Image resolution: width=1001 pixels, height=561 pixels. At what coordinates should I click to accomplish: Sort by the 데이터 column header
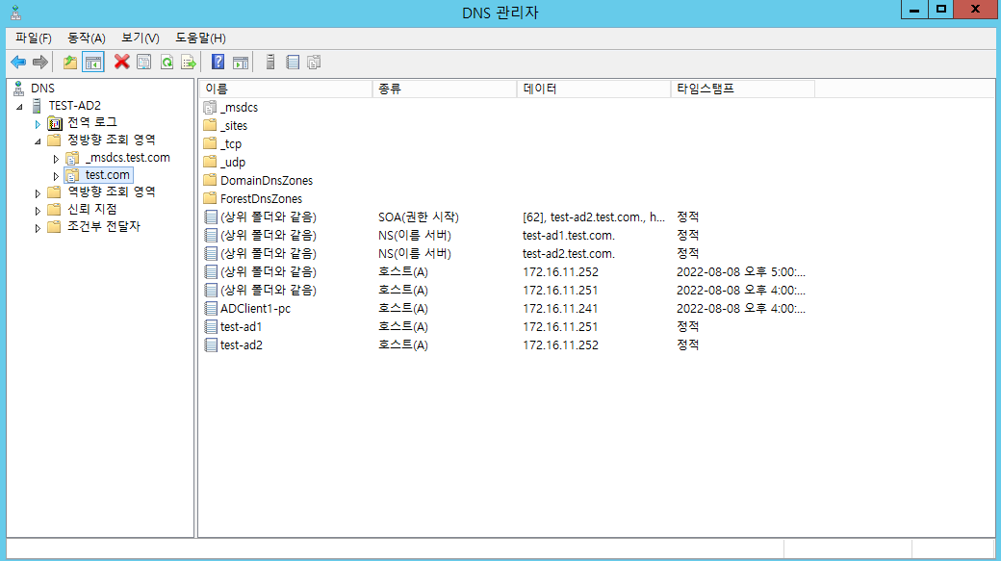coord(594,89)
